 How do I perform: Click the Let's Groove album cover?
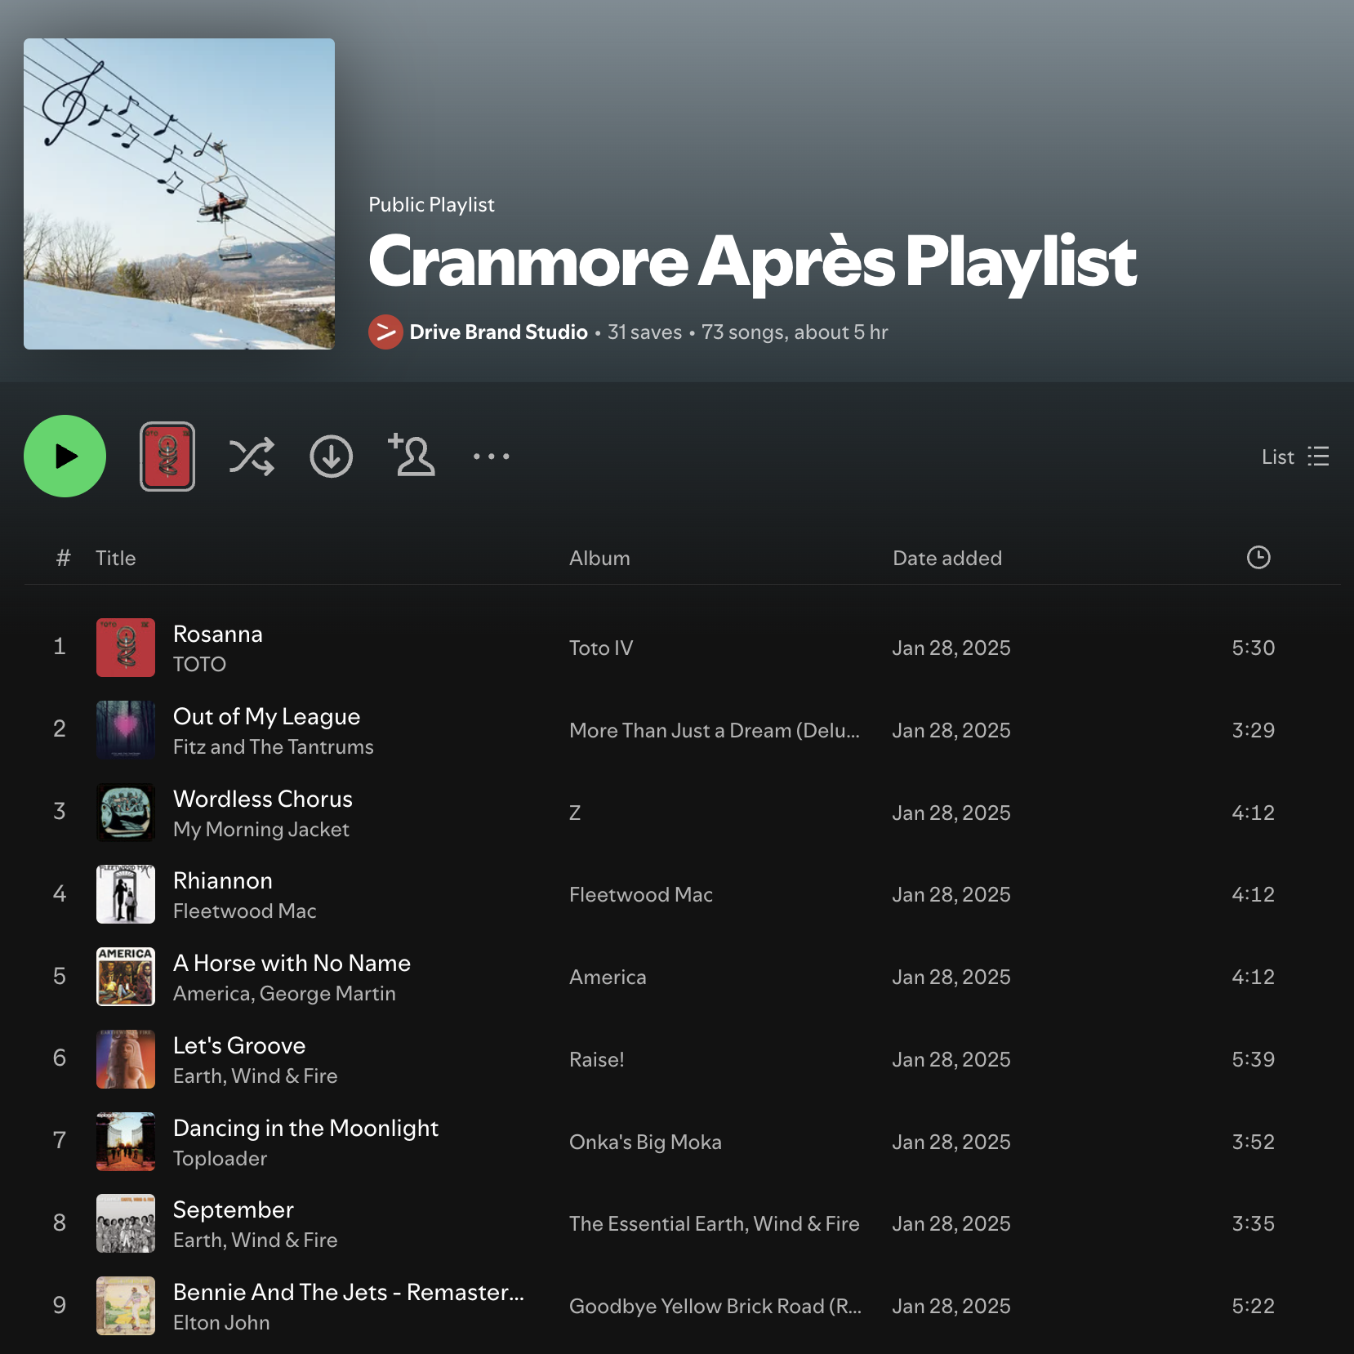(126, 1059)
